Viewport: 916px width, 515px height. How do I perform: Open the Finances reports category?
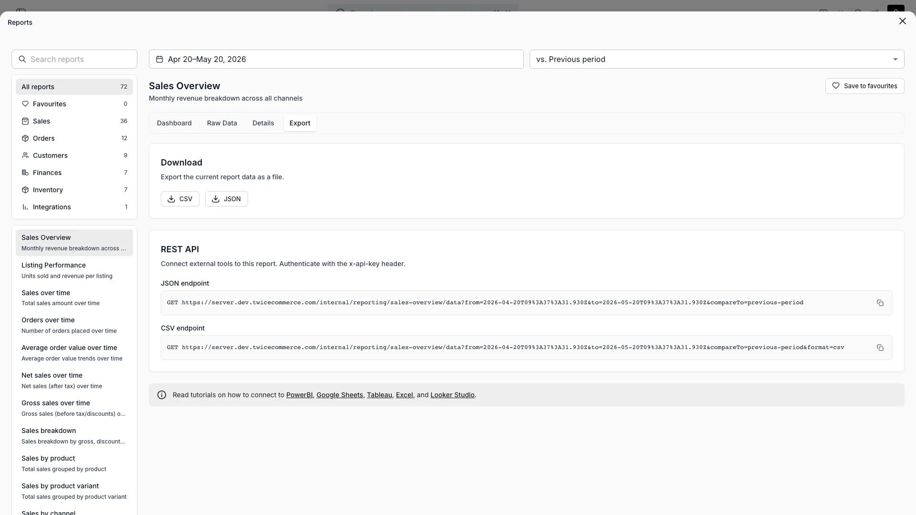[x=74, y=173]
